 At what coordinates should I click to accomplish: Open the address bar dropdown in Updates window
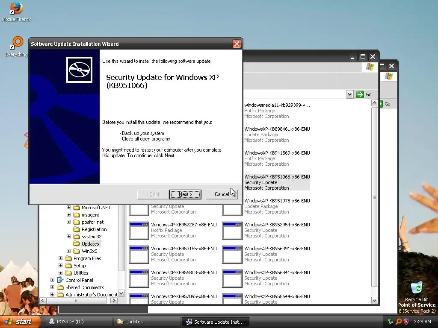349,94
